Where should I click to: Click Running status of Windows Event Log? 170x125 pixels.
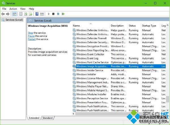point(133,58)
